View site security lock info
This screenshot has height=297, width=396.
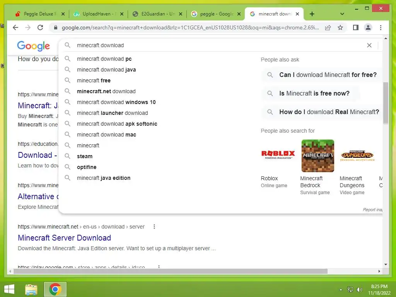pyautogui.click(x=56, y=27)
